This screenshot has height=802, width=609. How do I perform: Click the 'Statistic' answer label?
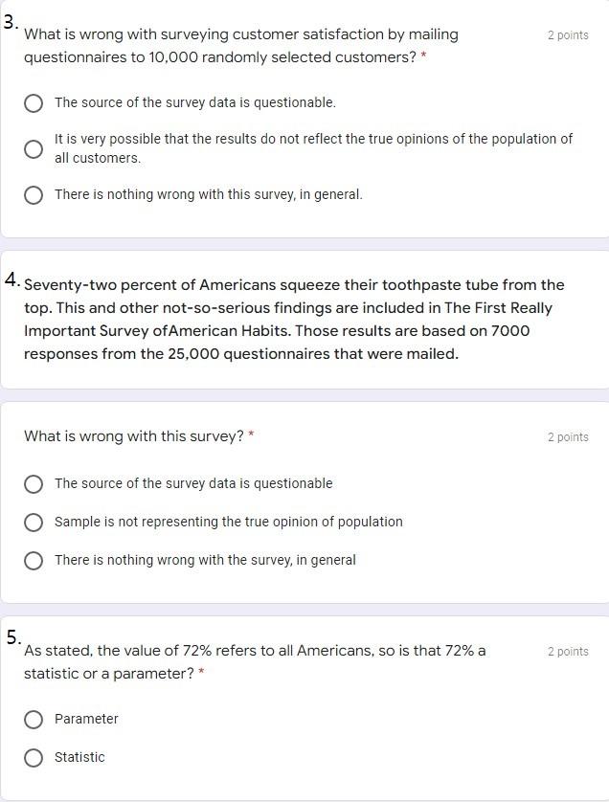[x=79, y=757]
